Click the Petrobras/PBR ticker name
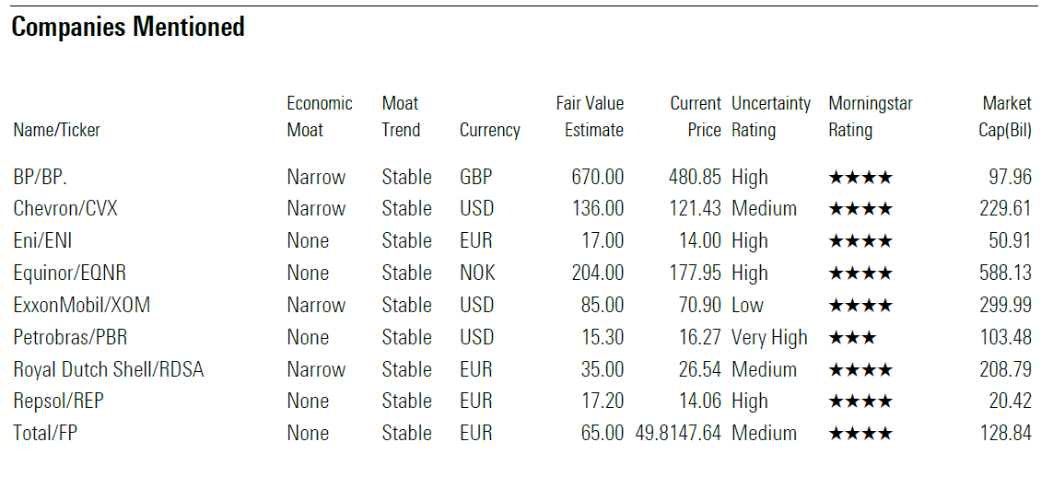1053x477 pixels. [x=70, y=338]
